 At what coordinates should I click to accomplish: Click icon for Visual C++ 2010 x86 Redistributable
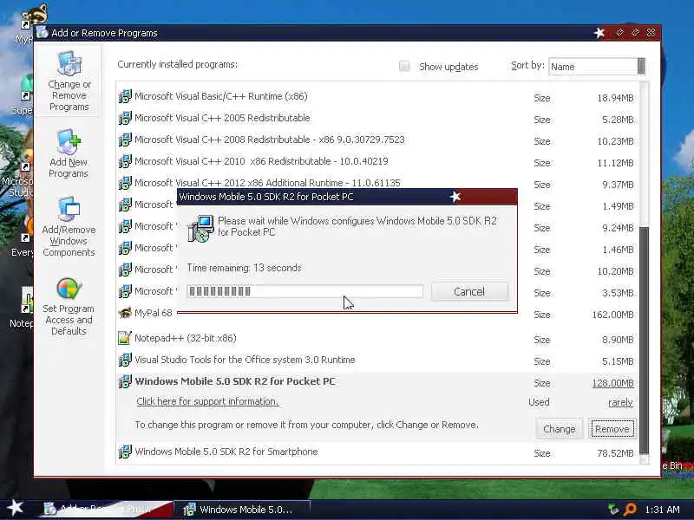(x=125, y=161)
